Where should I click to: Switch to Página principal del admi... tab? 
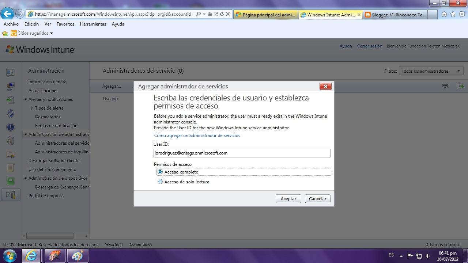click(x=265, y=15)
